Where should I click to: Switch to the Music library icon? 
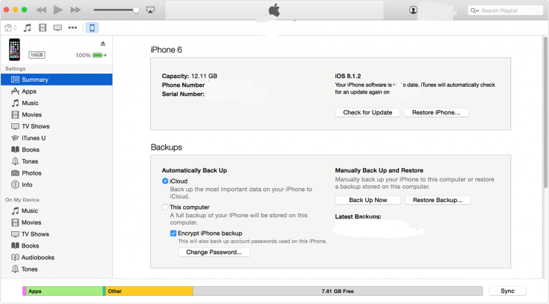point(28,28)
